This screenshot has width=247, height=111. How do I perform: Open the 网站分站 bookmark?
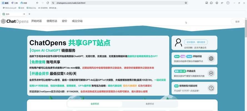point(31,8)
